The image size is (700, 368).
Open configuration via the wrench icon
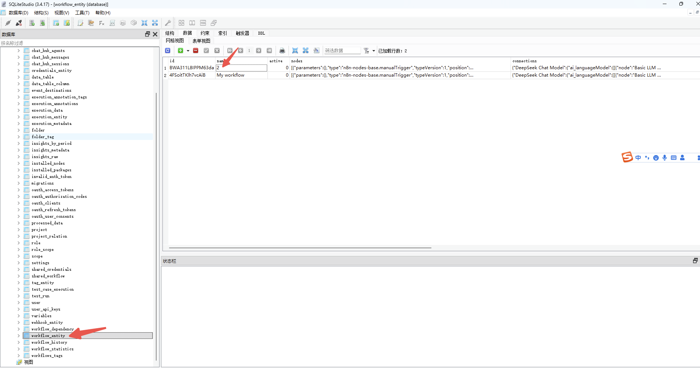tap(168, 23)
